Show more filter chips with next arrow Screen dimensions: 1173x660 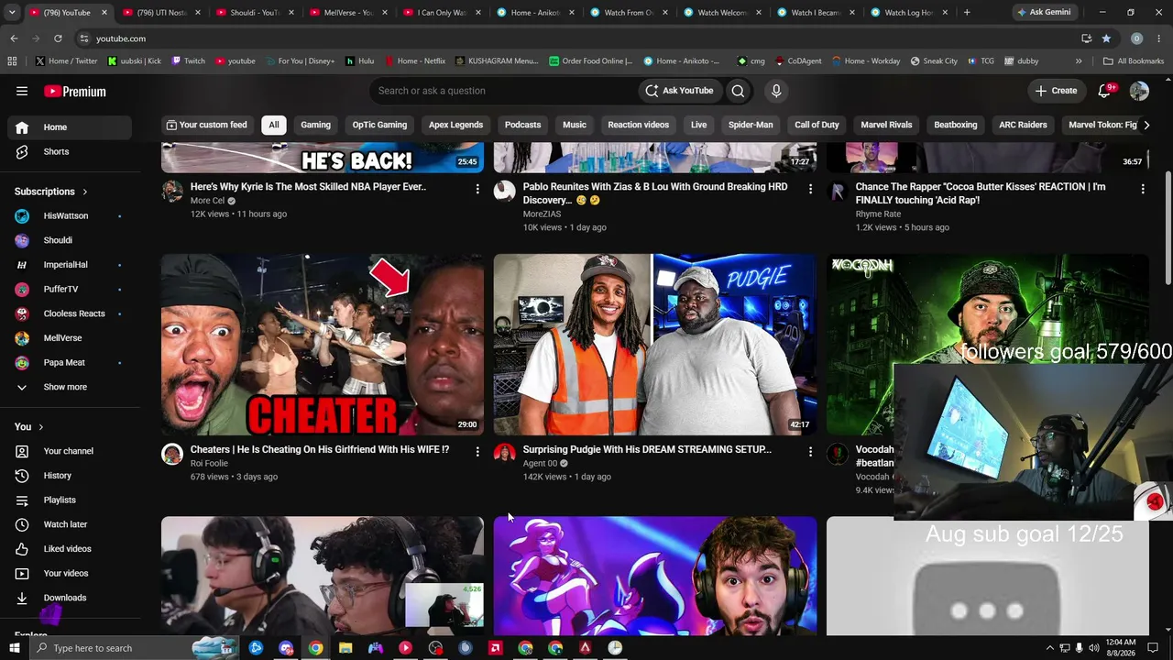click(x=1146, y=125)
